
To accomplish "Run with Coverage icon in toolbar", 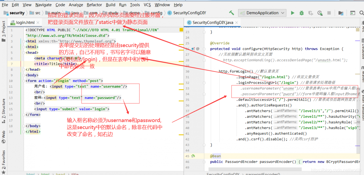I will point(311,13).
